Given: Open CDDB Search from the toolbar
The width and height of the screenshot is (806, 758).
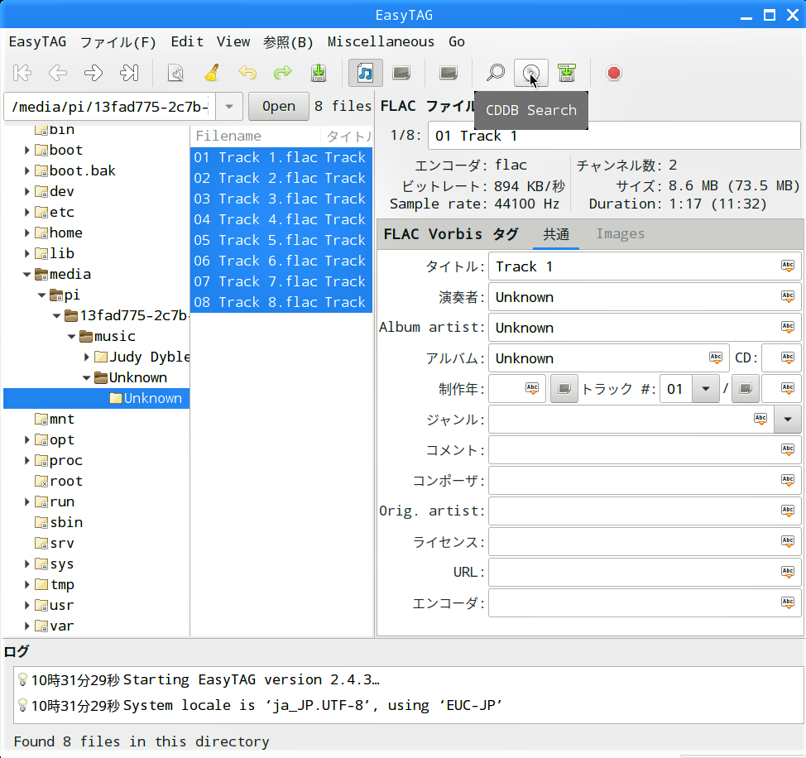Looking at the screenshot, I should coord(531,73).
